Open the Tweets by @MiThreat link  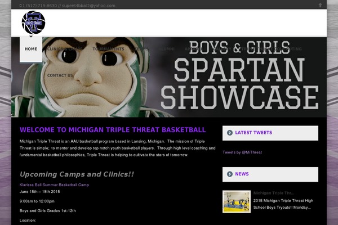[242, 152]
